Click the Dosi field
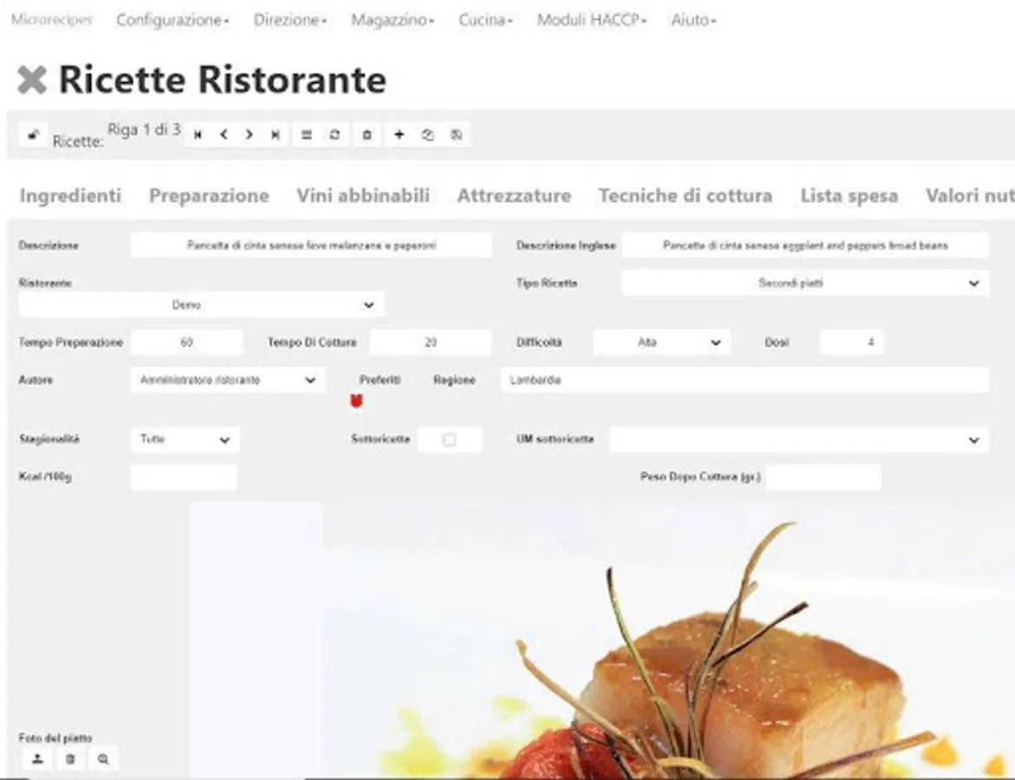The width and height of the screenshot is (1015, 780). click(851, 342)
